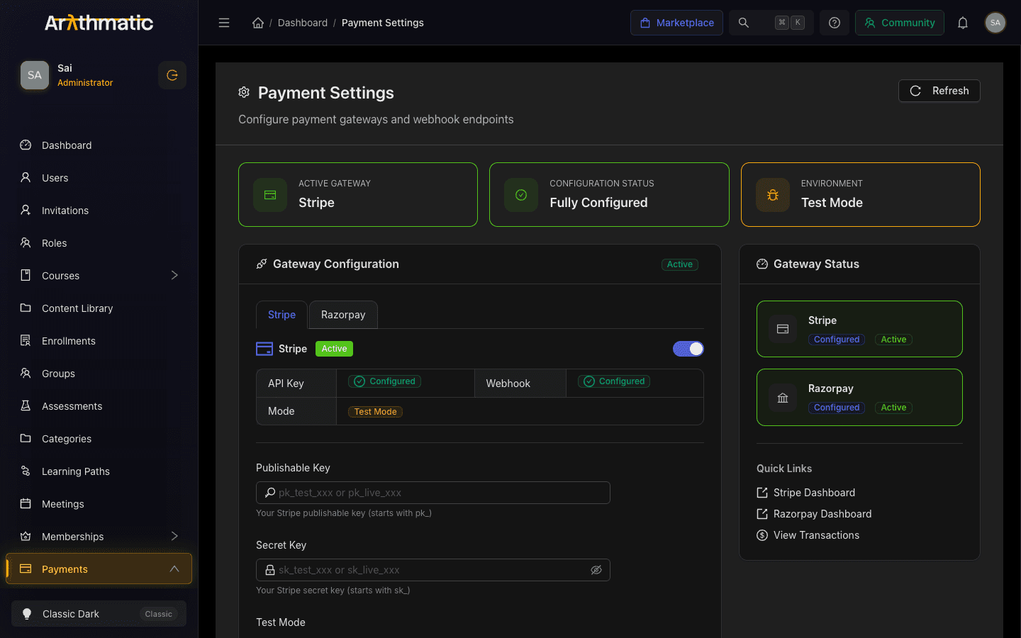Collapse the Payments submenu chevron
1021x638 pixels.
(x=174, y=569)
